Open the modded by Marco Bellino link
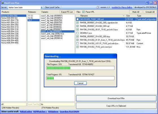 [122, 7]
